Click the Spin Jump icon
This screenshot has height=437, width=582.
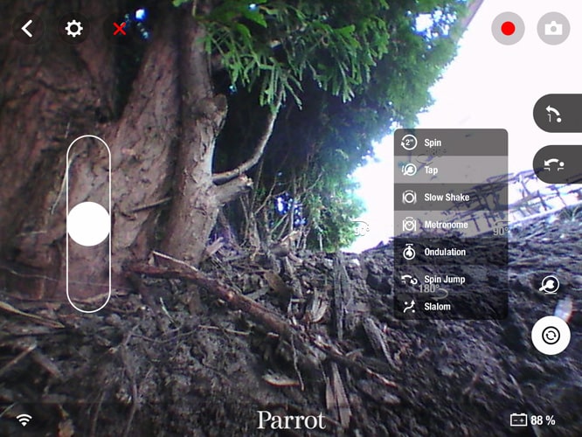(409, 280)
